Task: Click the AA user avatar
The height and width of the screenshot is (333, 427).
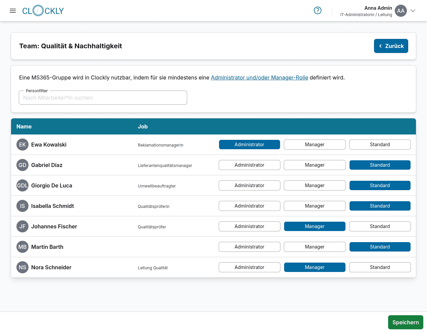Action: pos(401,11)
